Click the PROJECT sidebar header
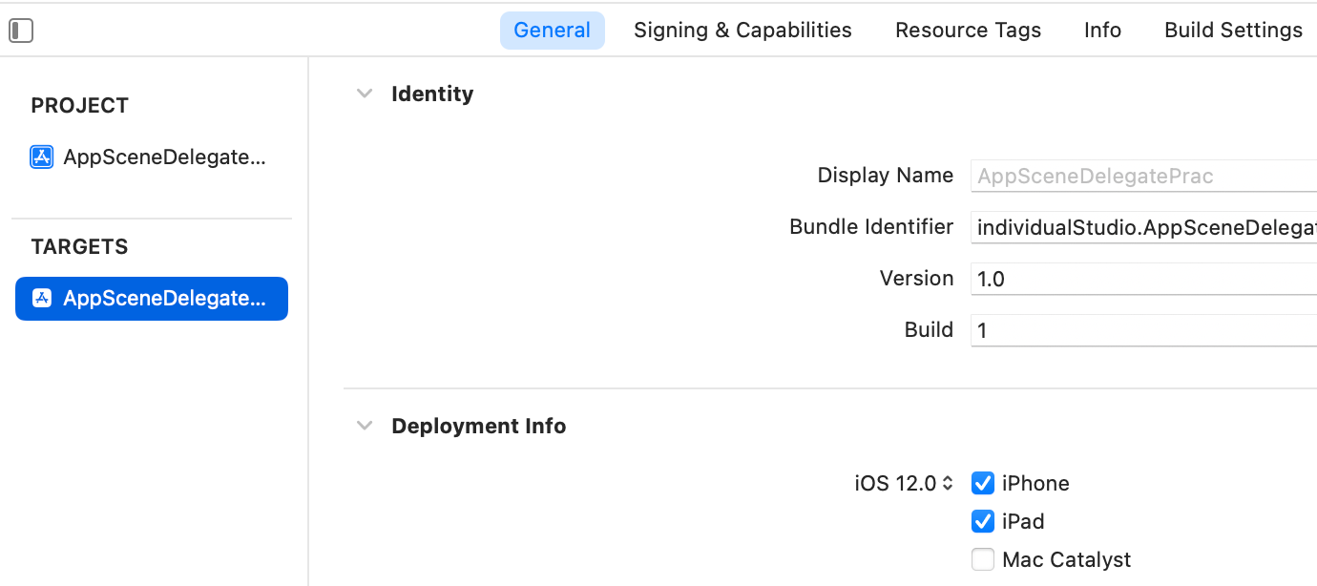The image size is (1317, 586). [80, 105]
